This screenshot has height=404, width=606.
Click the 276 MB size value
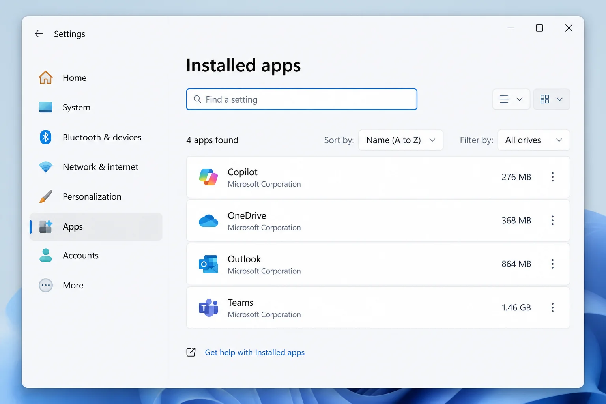pyautogui.click(x=516, y=177)
